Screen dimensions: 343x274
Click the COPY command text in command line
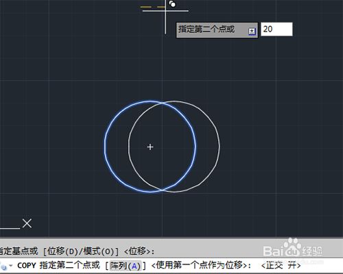27,266
